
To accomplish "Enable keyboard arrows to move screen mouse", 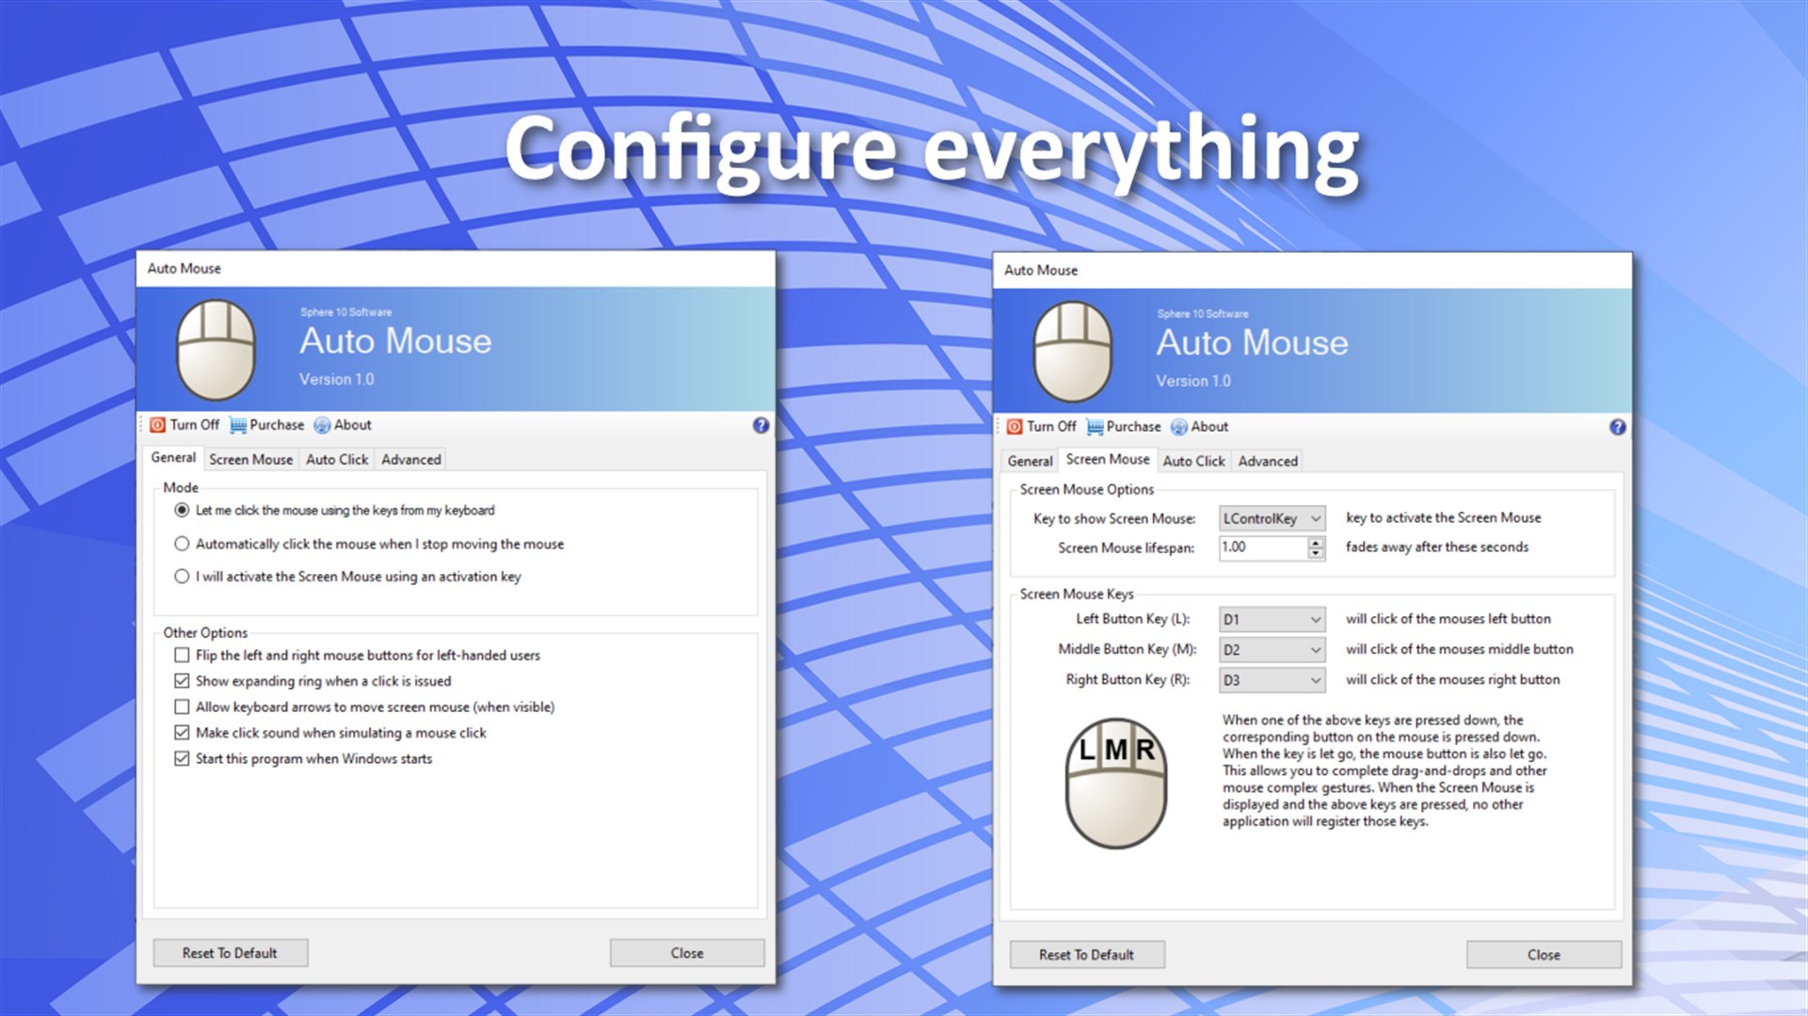I will pyautogui.click(x=182, y=706).
